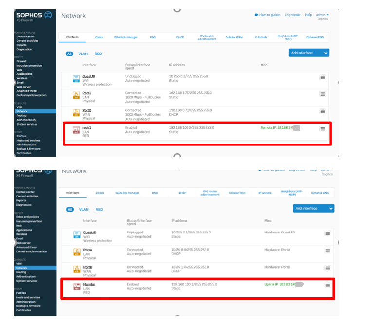This screenshot has height=323, width=374.
Task: Open the hamburger menu for PortB row
Action: 328,268
